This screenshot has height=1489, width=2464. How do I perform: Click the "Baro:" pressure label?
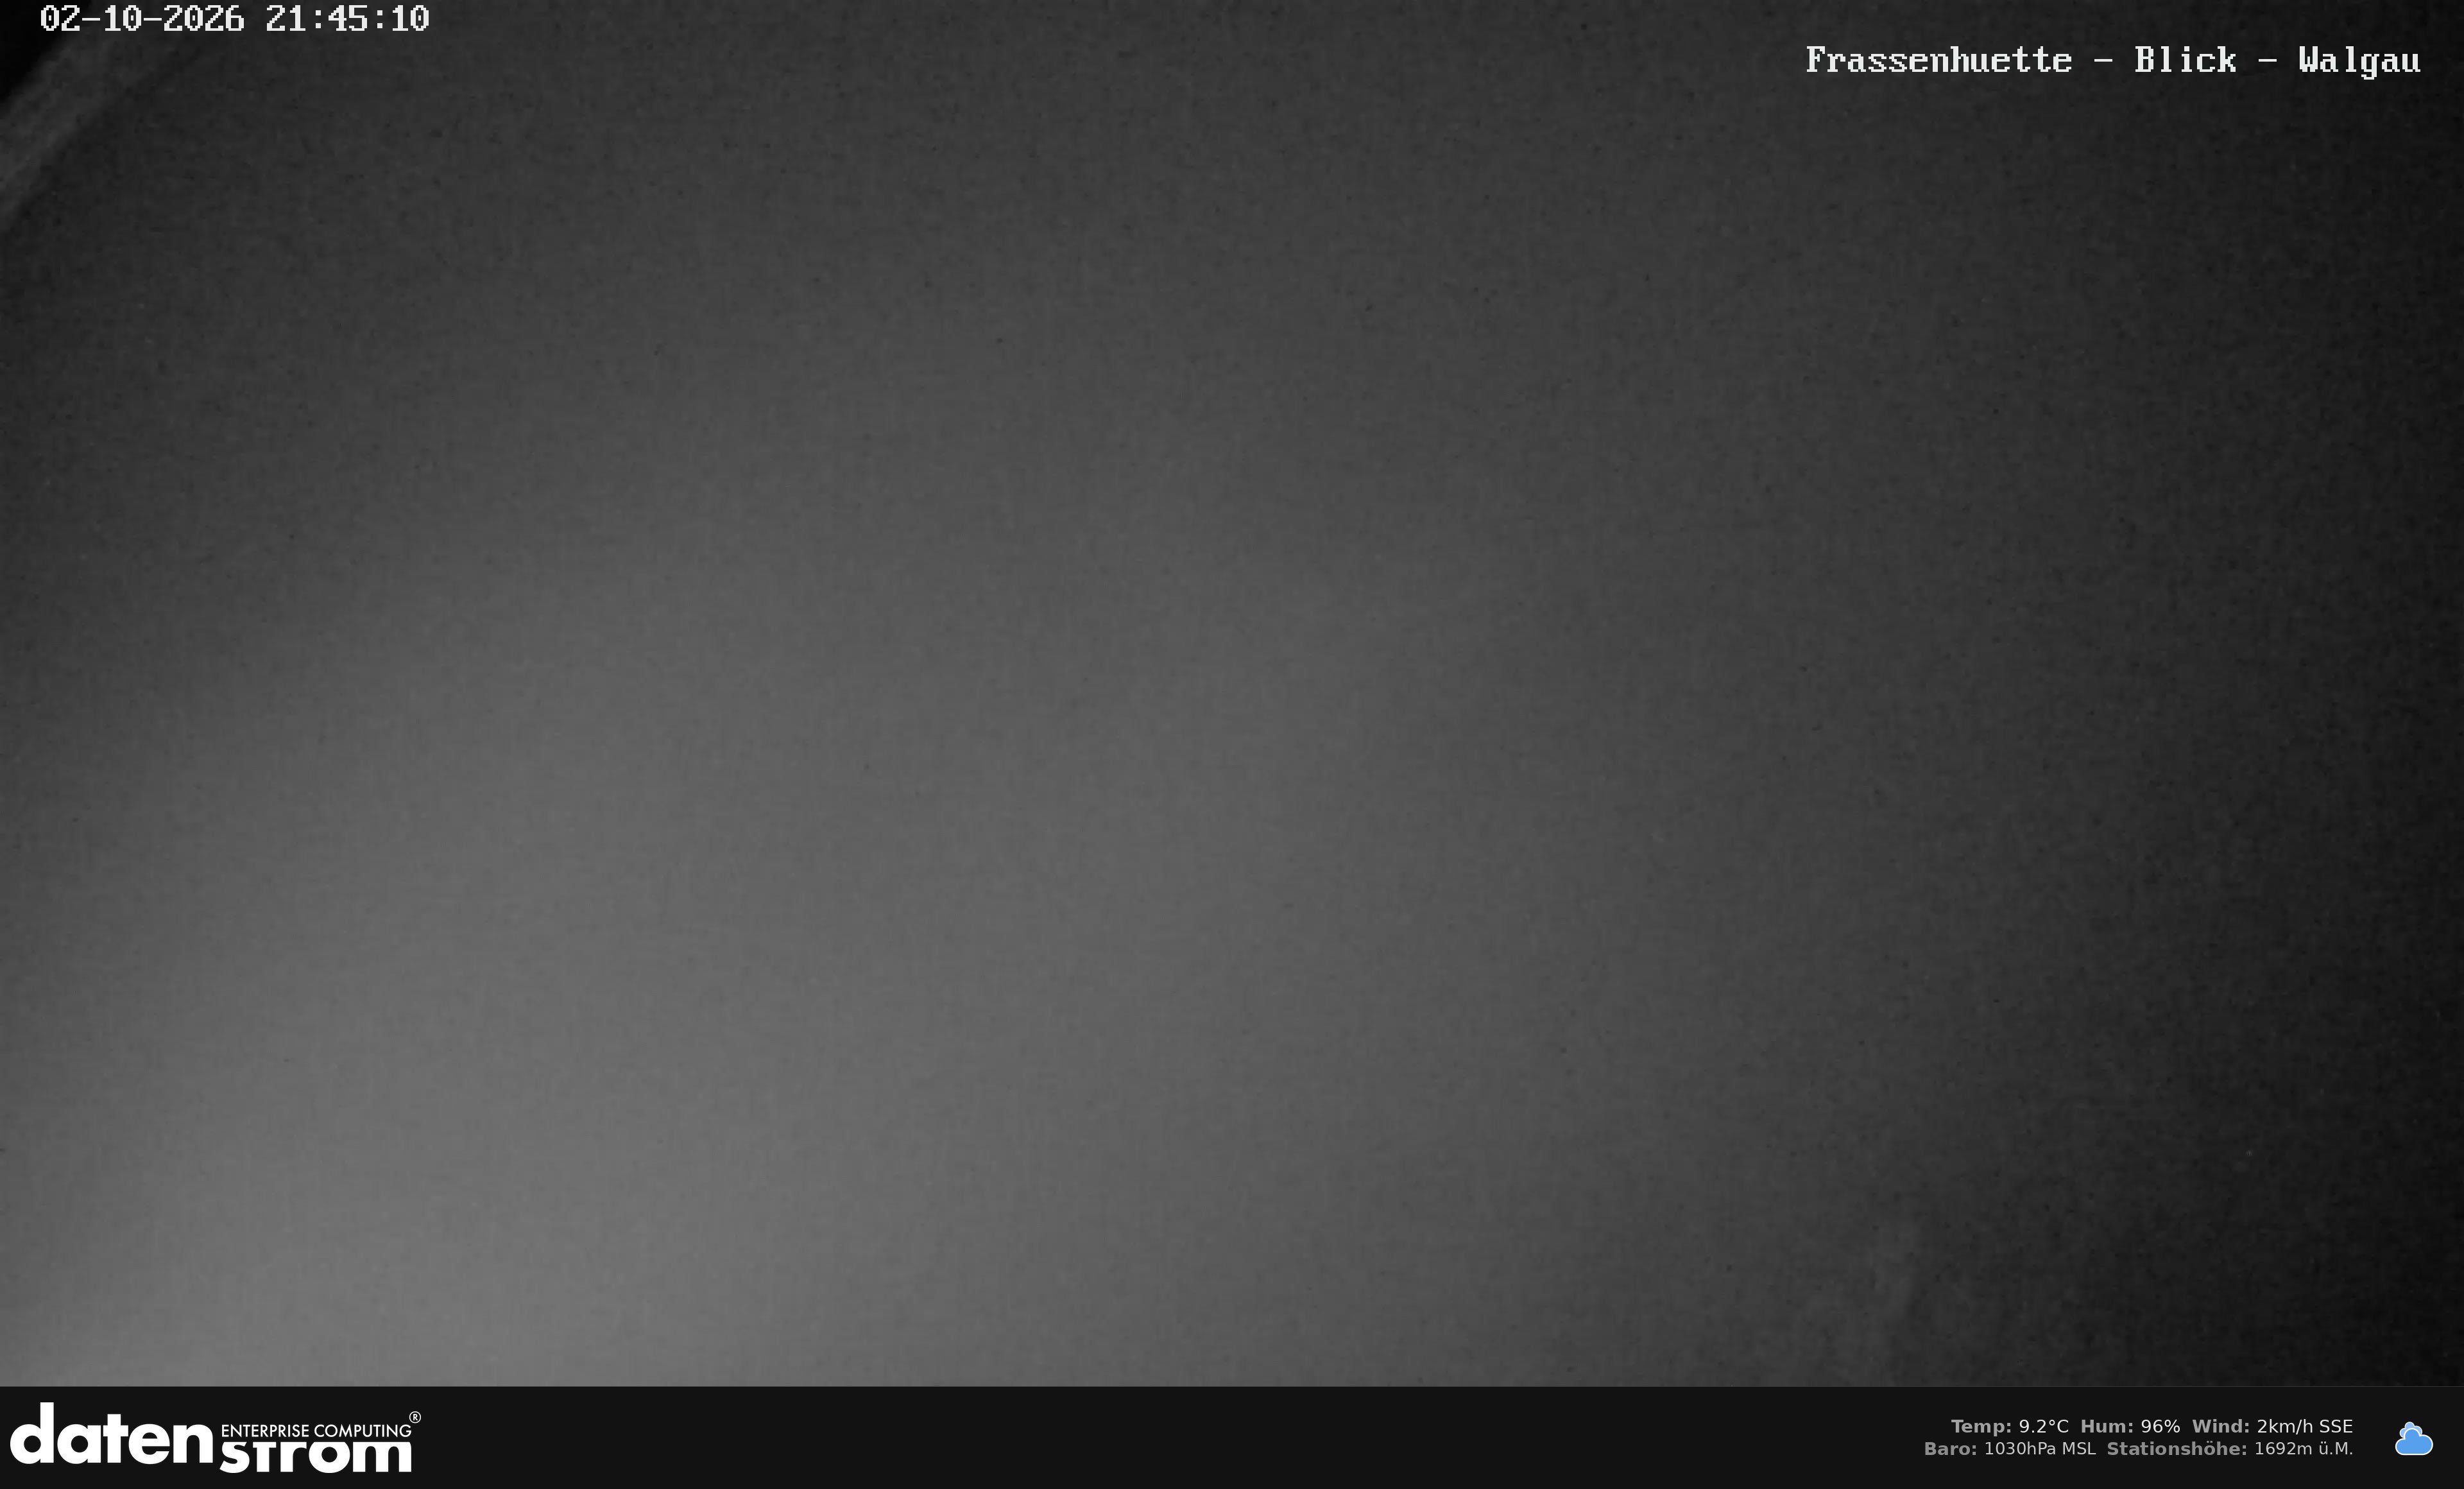(1951, 1448)
